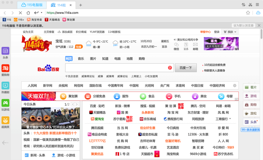Open the 淘宝特卖 bookmark
Viewport: 263px width, 160px height.
pyautogui.click(x=34, y=20)
